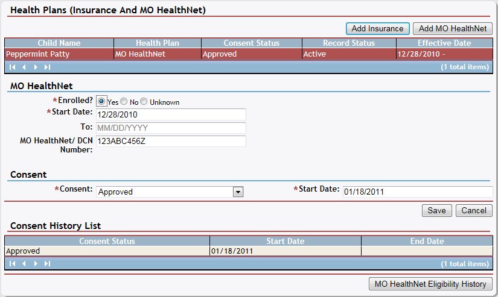
Task: Click the Add Insurance button
Action: 377,28
